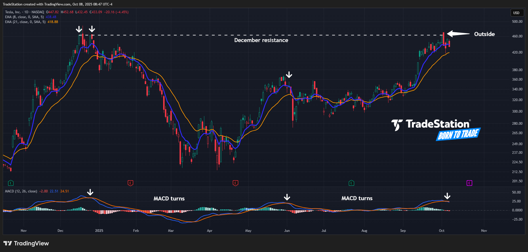This screenshot has width=528, height=252.
Task: Click the red earnings marker in late April
Action: [235, 183]
